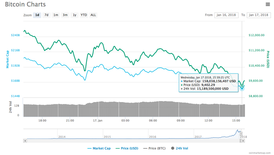Zoom chart to 1y

pyautogui.click(x=75, y=15)
